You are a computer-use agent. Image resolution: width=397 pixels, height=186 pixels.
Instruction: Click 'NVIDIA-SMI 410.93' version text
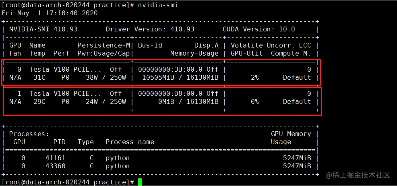[x=43, y=29]
